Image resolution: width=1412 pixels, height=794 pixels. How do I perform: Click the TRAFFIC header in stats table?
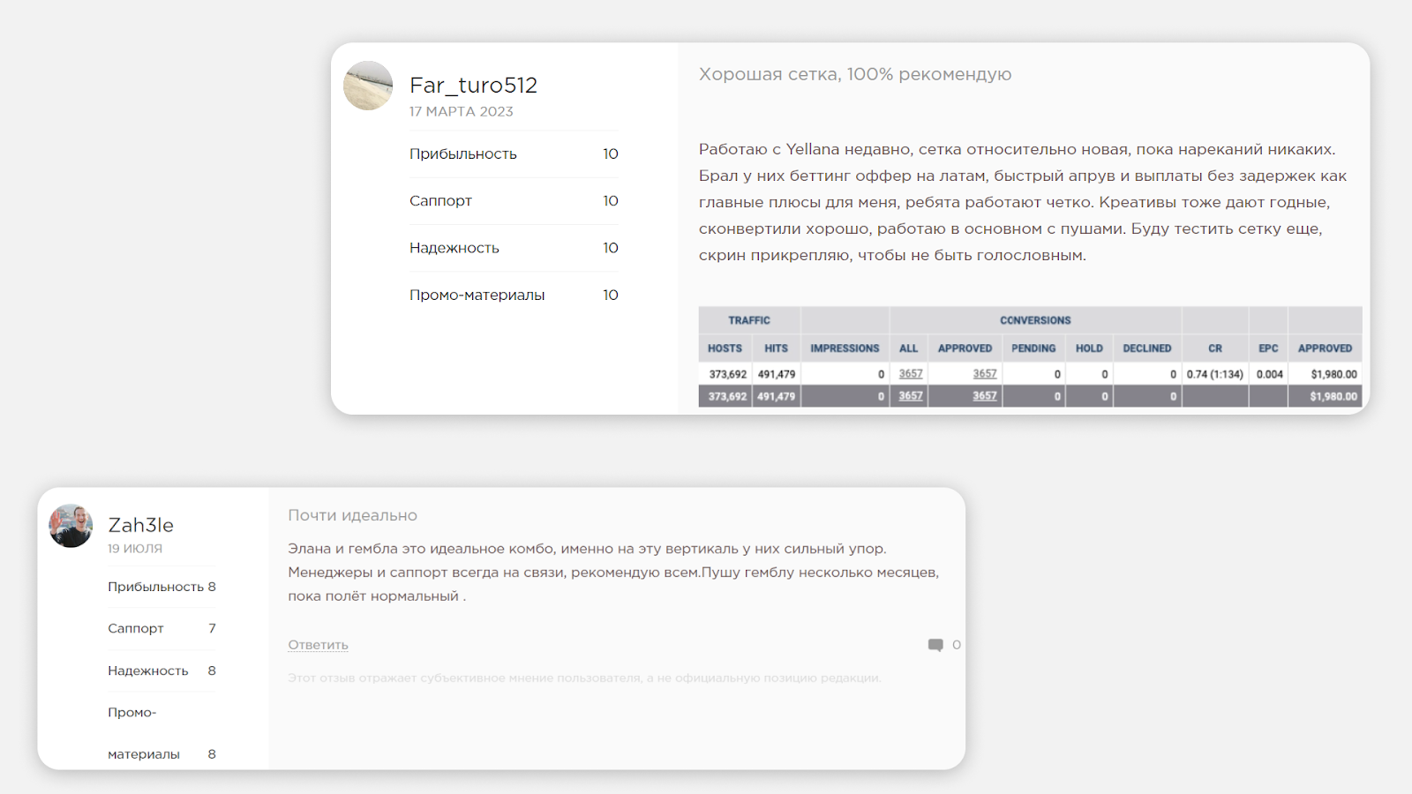pyautogui.click(x=749, y=320)
